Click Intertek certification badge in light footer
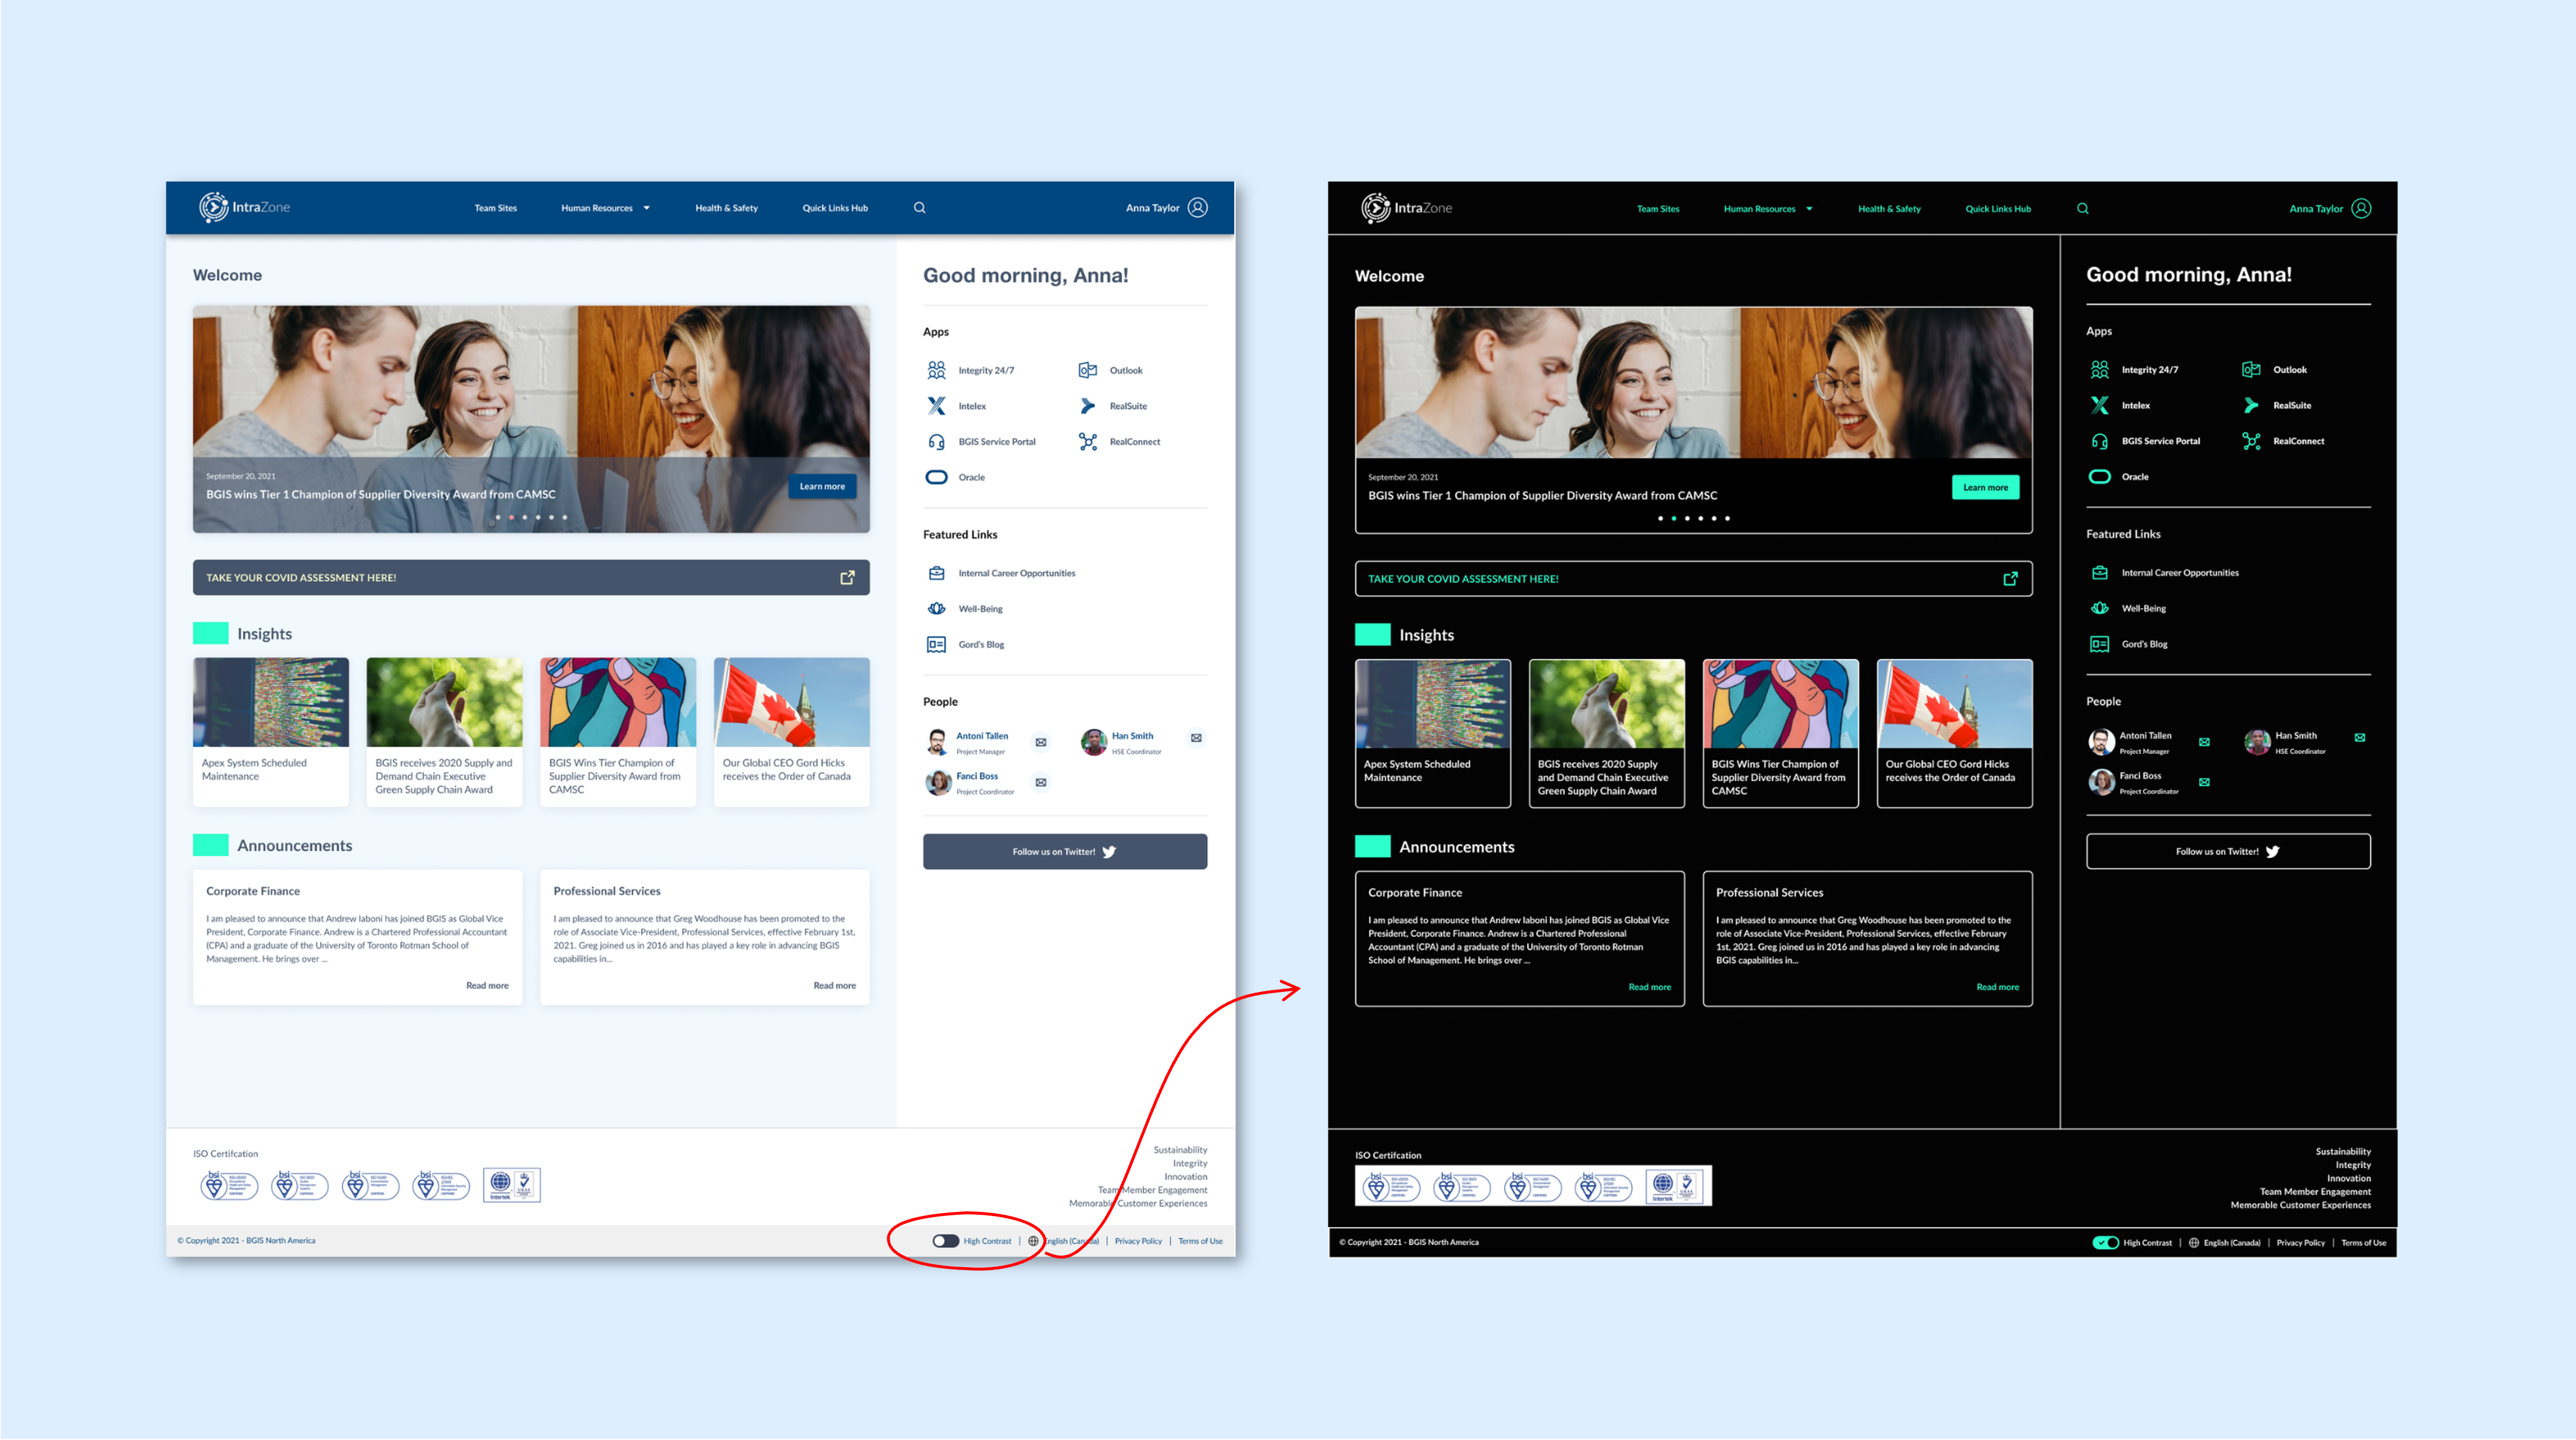Viewport: 2576px width, 1440px height. click(x=511, y=1185)
